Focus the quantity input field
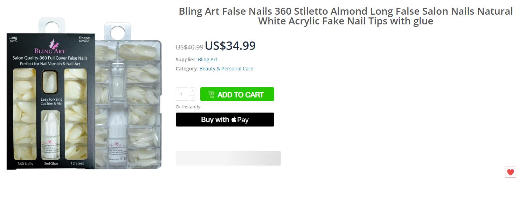 click(182, 94)
